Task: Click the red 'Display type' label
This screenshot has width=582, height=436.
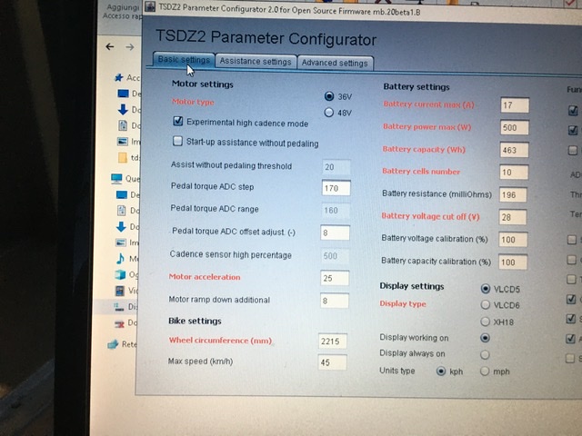Action: [403, 303]
